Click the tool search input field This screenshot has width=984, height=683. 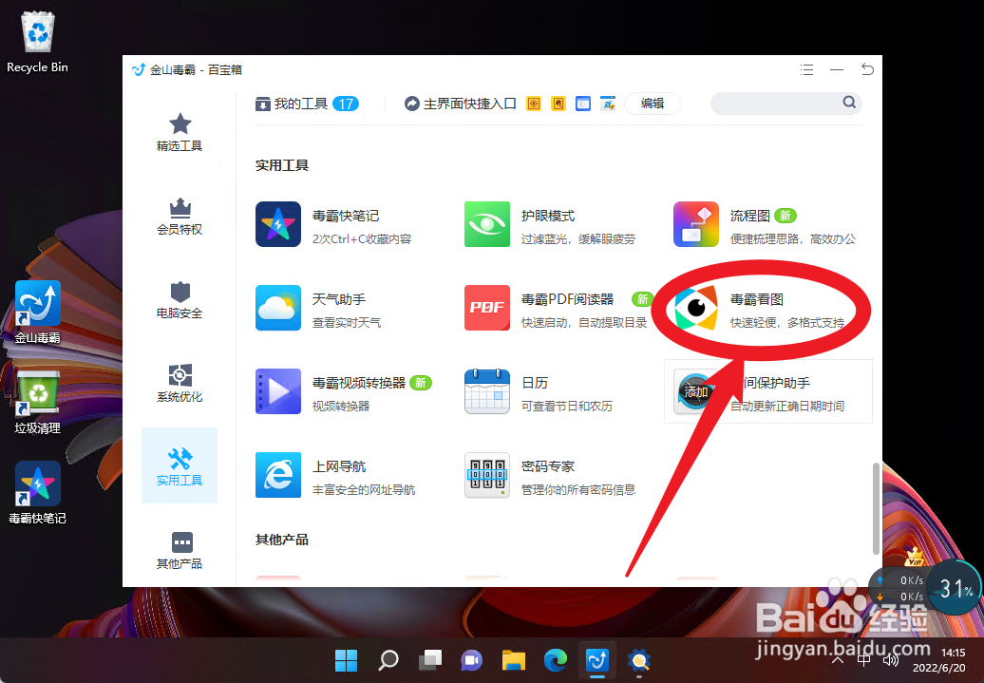(x=785, y=103)
